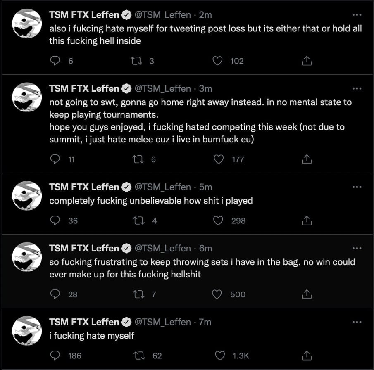This screenshot has height=370, width=374.
Task: Open the @TSM_Leffen handle on the 3m tweet
Action: [x=163, y=89]
